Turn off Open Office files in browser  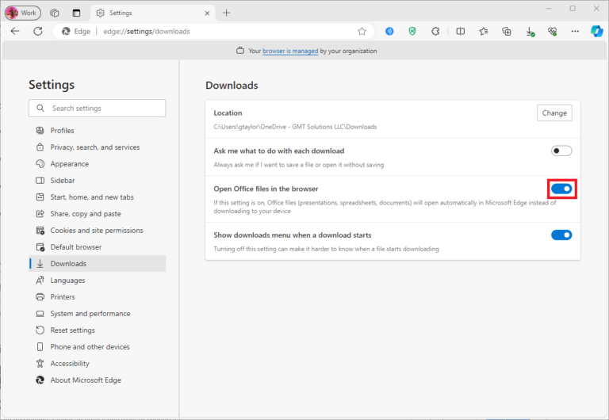coord(561,189)
